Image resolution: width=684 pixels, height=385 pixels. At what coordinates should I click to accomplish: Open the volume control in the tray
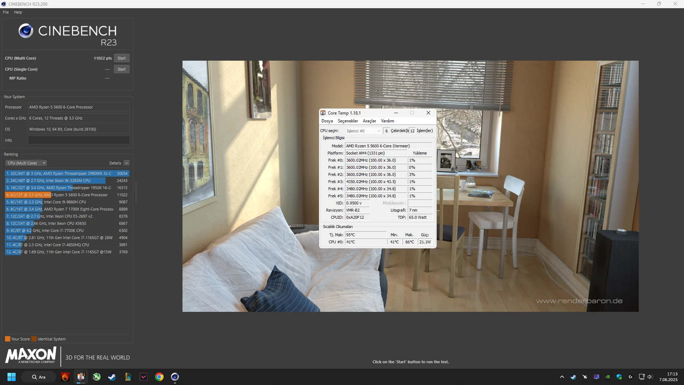pos(650,377)
